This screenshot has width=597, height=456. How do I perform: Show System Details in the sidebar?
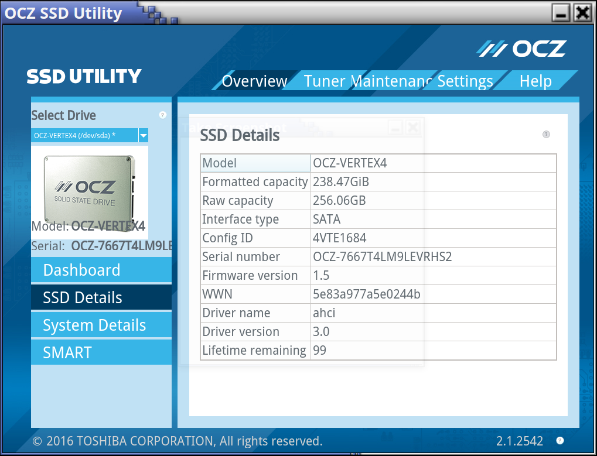point(101,325)
